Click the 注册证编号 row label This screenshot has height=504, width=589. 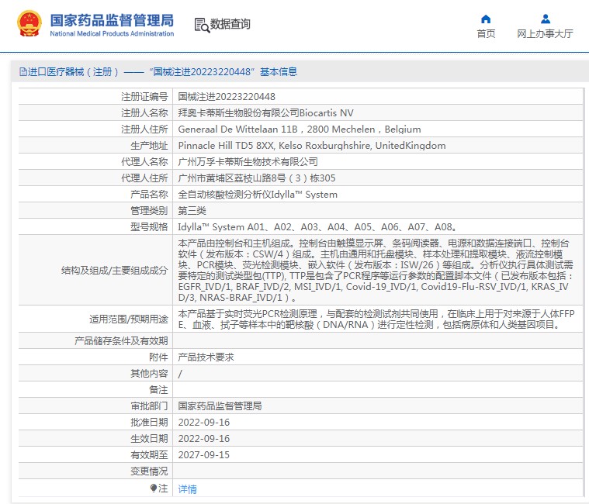click(144, 97)
